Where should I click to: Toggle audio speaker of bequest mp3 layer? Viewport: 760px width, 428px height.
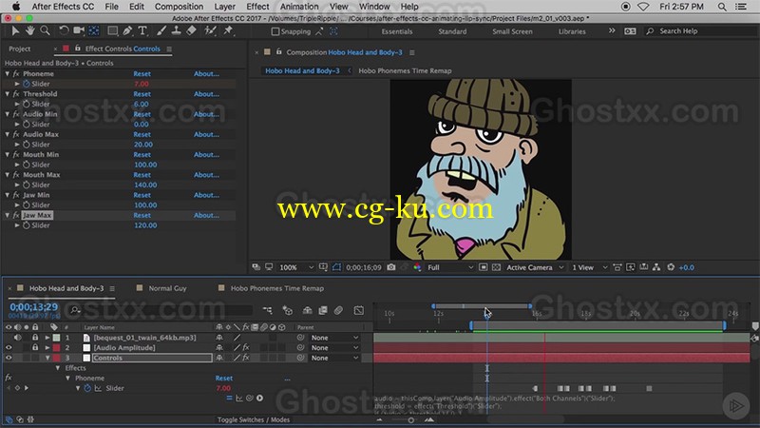pos(18,338)
